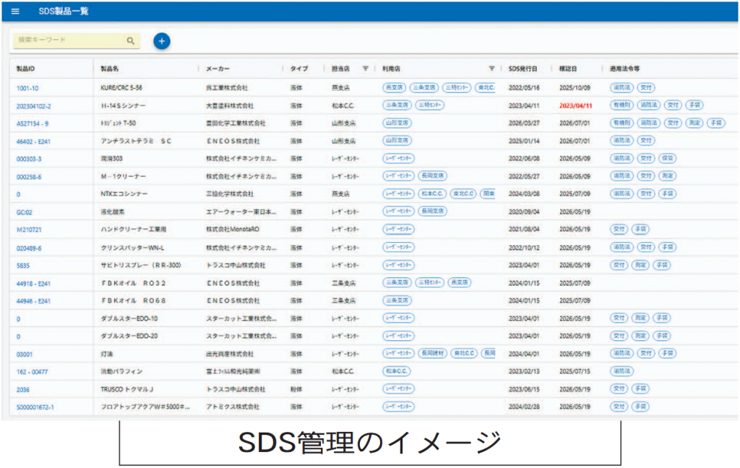Click the search magnifier icon
The width and height of the screenshot is (740, 468).
(131, 40)
